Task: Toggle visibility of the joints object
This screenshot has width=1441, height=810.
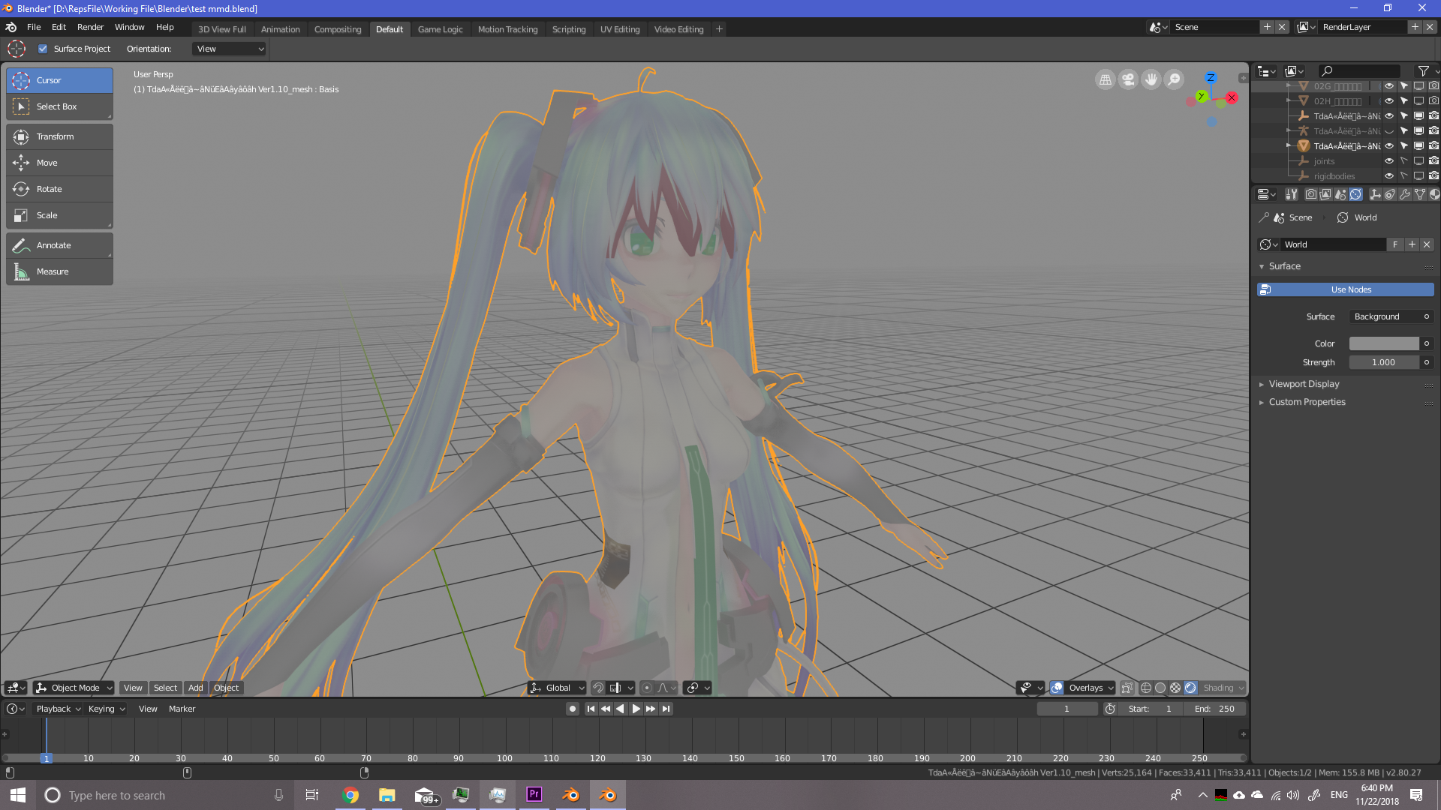Action: tap(1389, 160)
